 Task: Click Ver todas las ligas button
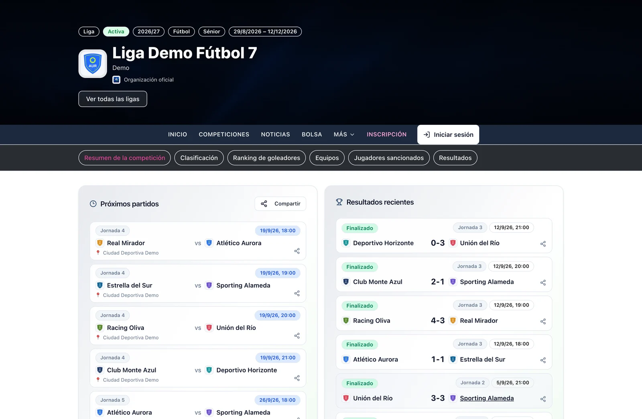coord(113,99)
